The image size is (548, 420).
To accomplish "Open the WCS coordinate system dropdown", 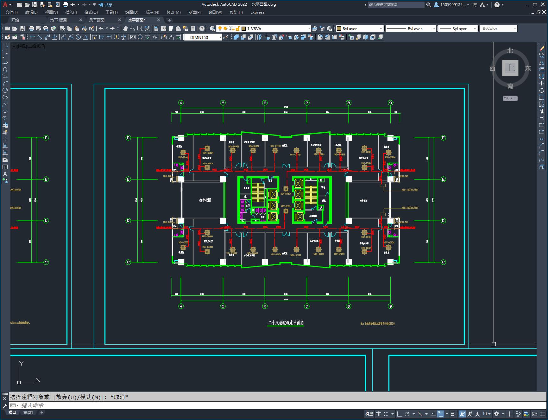I will coord(510,98).
